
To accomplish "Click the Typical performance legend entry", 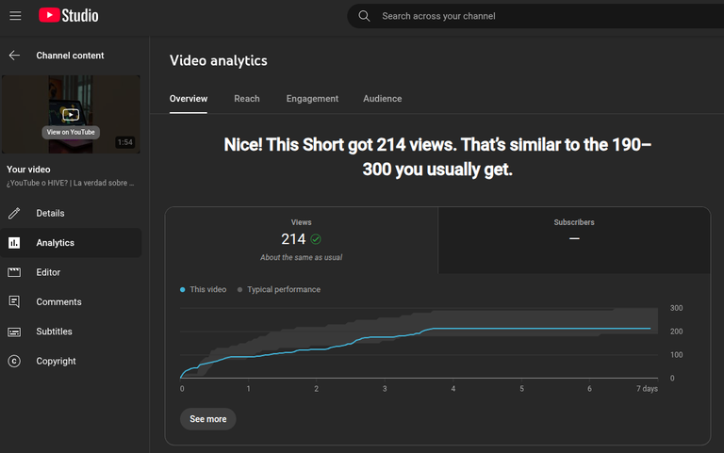I will coord(279,290).
